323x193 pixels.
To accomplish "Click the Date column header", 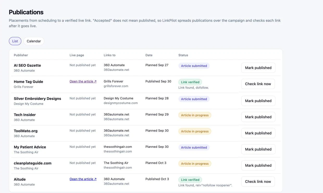I will click(149, 55).
